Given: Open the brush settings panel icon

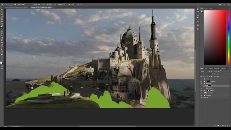Looking at the screenshot, I should (x=15, y=4).
